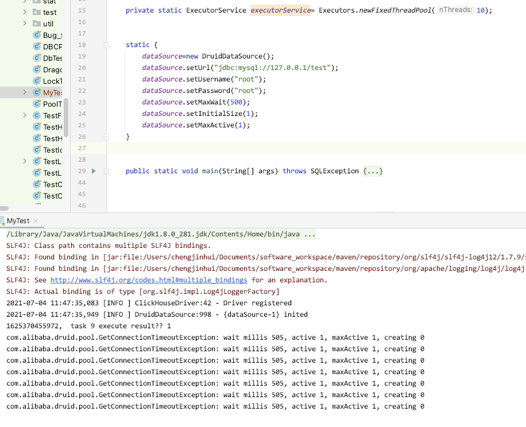Expand the util folder in project tree

pyautogui.click(x=25, y=24)
